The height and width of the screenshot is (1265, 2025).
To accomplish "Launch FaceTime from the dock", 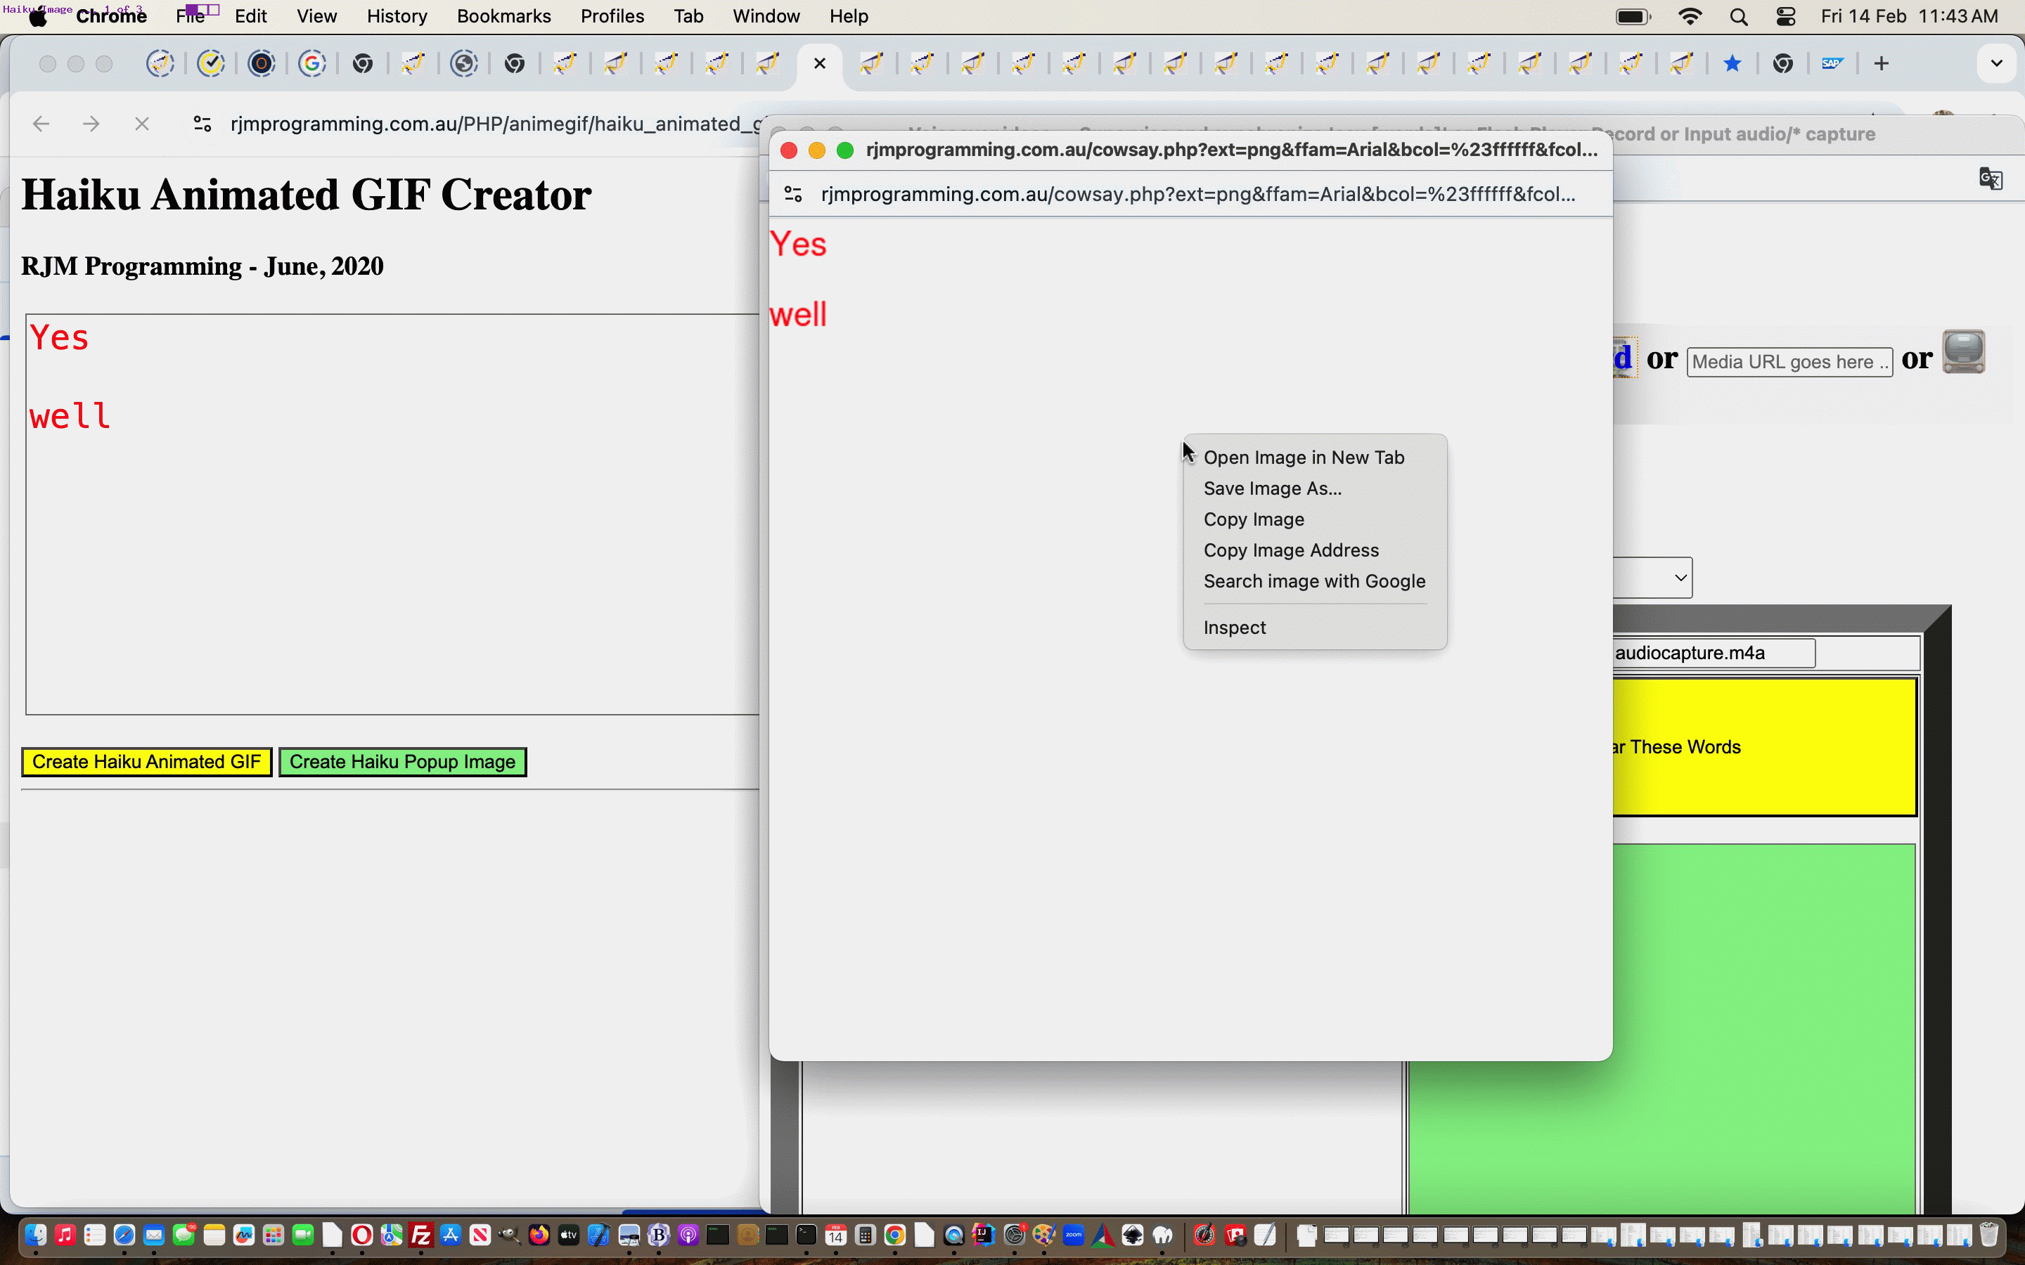I will [303, 1235].
